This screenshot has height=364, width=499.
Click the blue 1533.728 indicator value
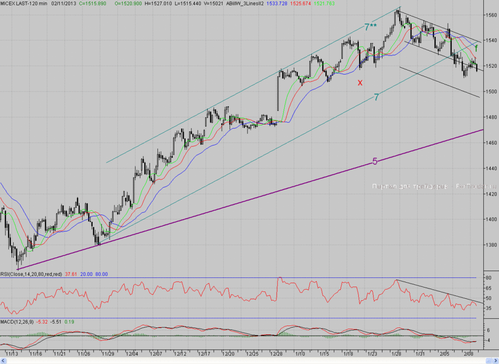coord(277,3)
